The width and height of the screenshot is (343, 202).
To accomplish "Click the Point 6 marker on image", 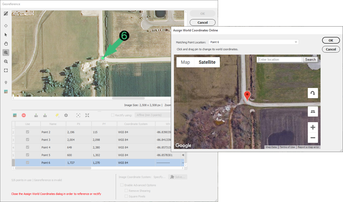I will click(x=103, y=58).
